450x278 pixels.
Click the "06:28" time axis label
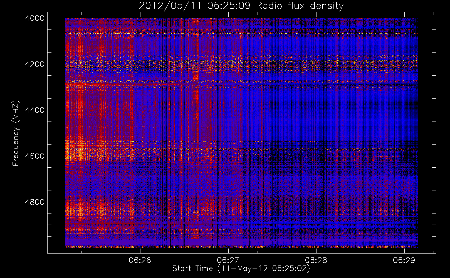316,260
